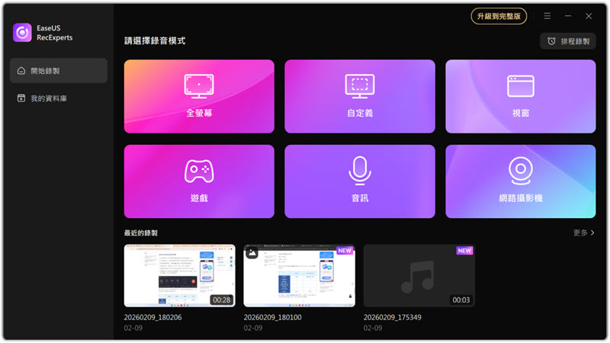Open the 開始錄製 sidebar tab
The image size is (610, 343).
click(x=59, y=71)
